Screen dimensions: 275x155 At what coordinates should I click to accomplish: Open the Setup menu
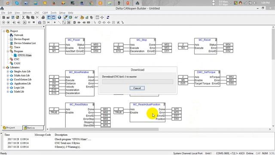point(62,12)
